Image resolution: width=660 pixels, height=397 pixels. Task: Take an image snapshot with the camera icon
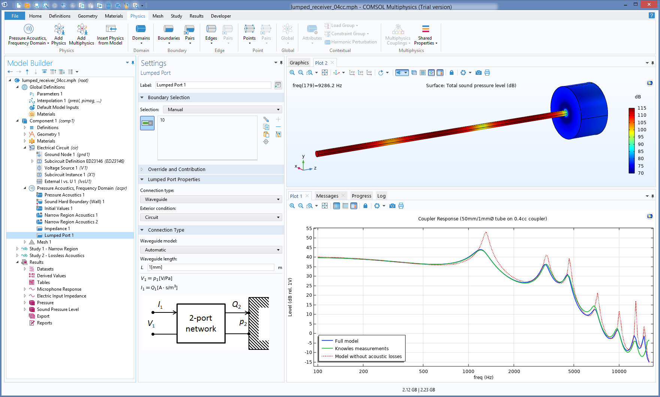pyautogui.click(x=479, y=73)
